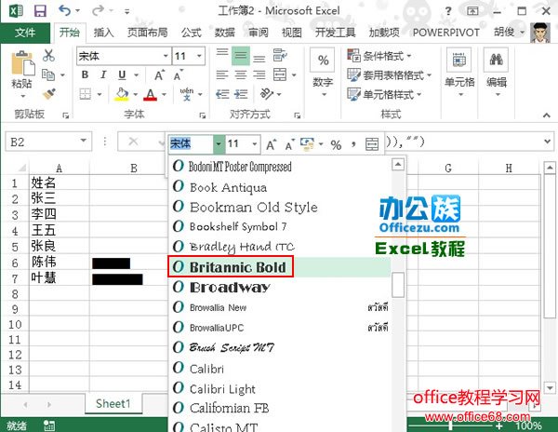Expand the ribbon font size dropdown

199,56
